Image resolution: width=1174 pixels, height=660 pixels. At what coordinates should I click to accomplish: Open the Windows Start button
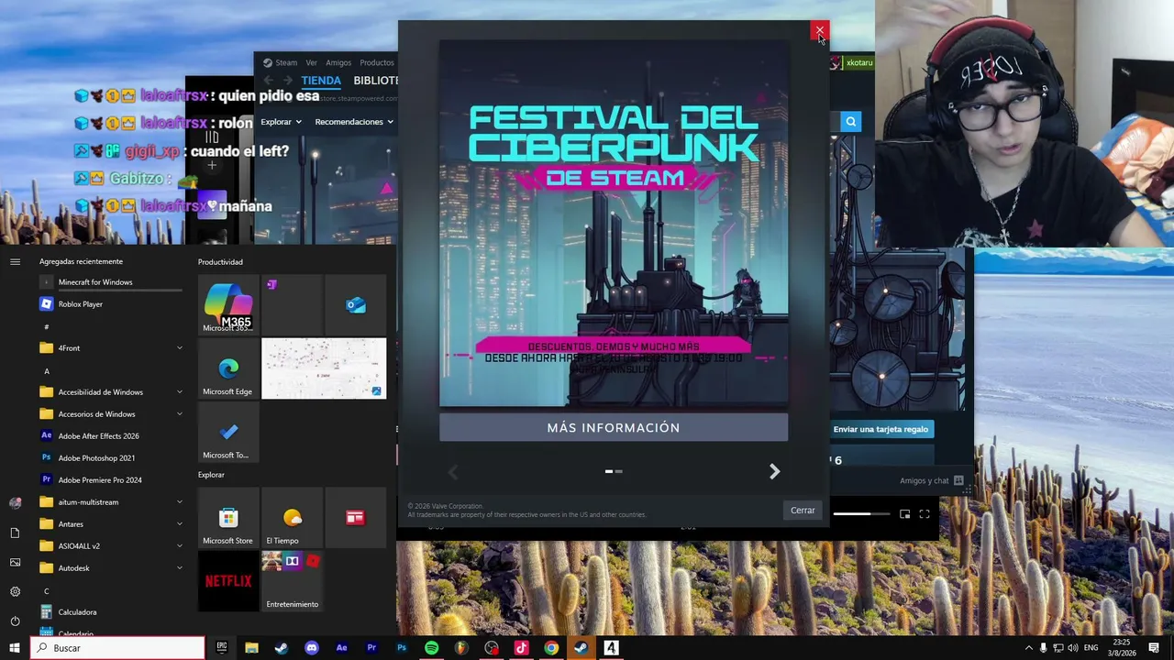[15, 648]
